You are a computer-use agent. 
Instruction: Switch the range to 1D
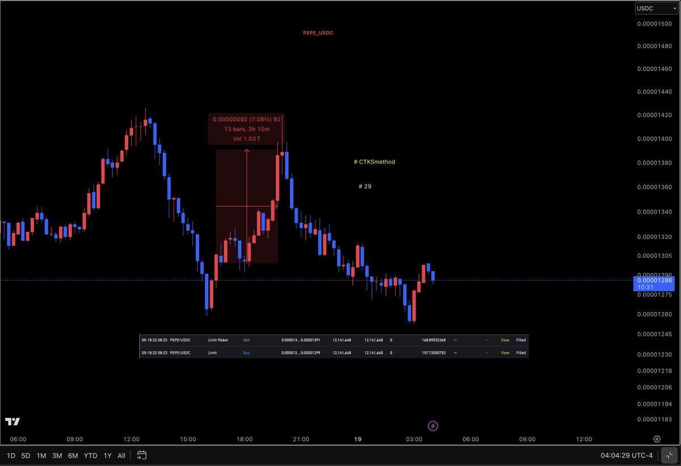(x=10, y=455)
